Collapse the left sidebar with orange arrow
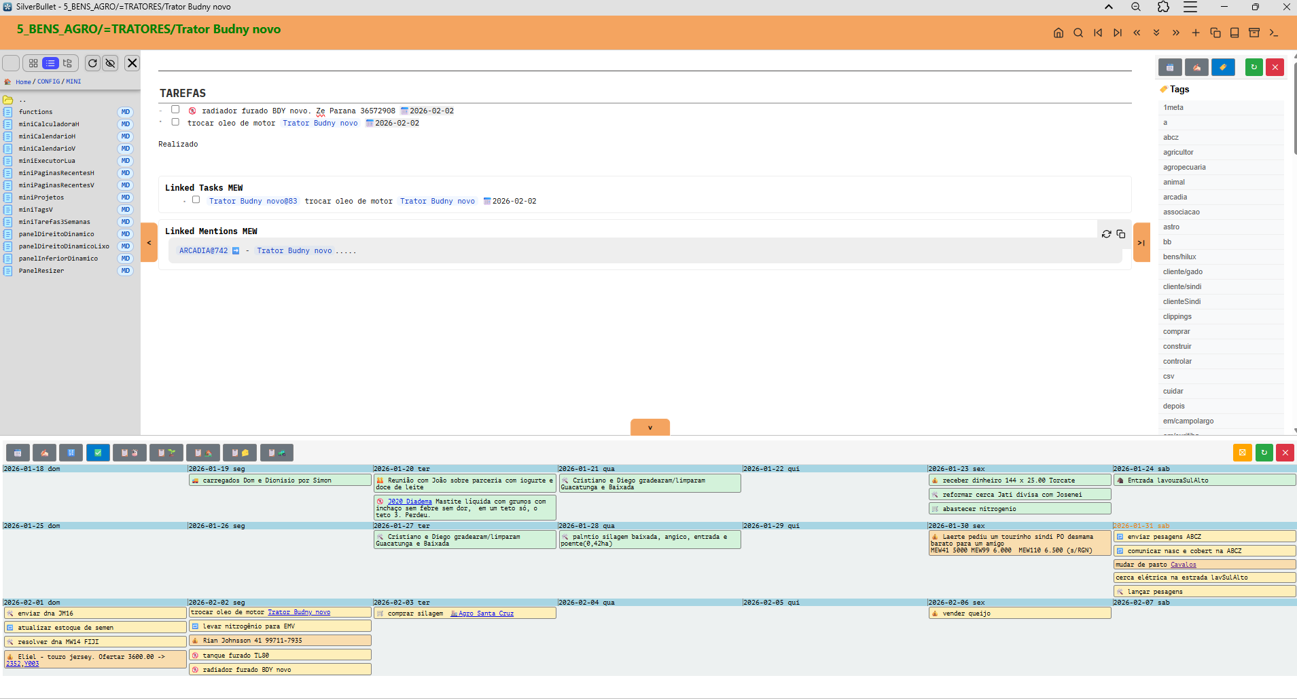Image resolution: width=1297 pixels, height=699 pixels. pos(149,242)
